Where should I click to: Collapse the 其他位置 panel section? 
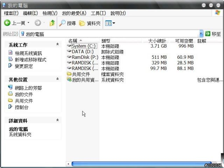[57, 79]
